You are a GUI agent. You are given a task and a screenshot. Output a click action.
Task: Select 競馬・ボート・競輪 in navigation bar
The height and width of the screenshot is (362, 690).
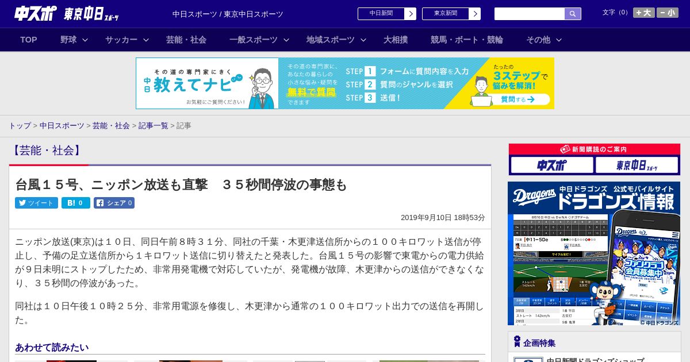(467, 40)
